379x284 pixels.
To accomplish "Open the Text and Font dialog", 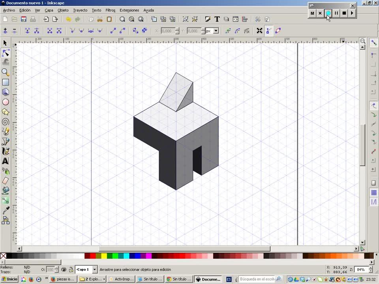I will [217, 19].
